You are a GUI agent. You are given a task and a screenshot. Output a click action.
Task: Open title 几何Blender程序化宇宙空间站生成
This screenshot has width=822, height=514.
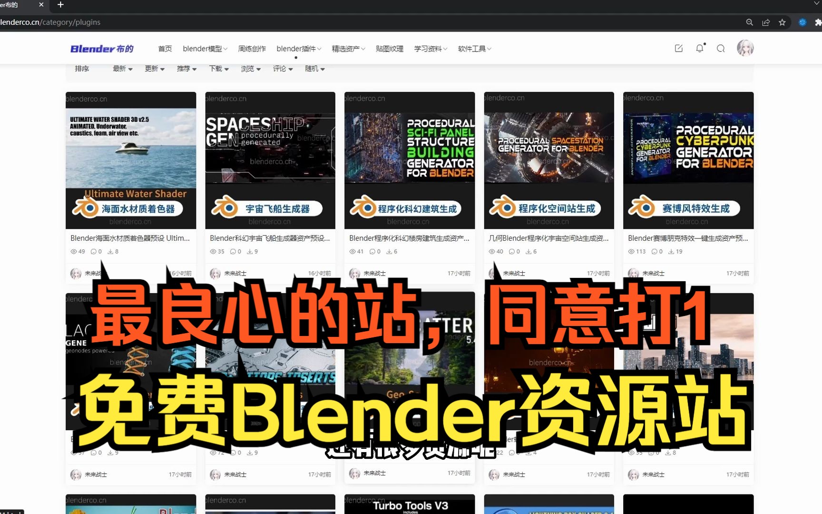click(548, 238)
